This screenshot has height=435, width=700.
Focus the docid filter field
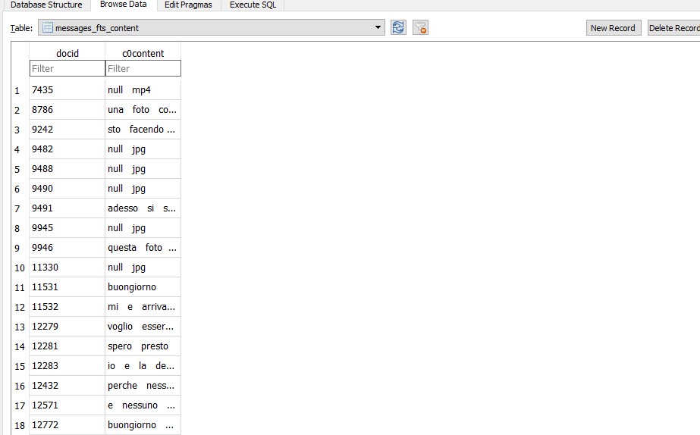click(67, 68)
